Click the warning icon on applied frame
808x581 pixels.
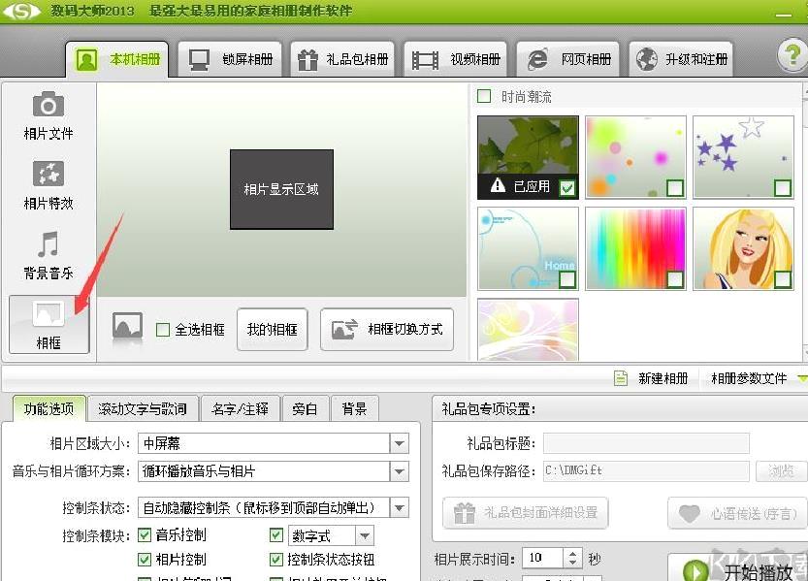click(498, 185)
